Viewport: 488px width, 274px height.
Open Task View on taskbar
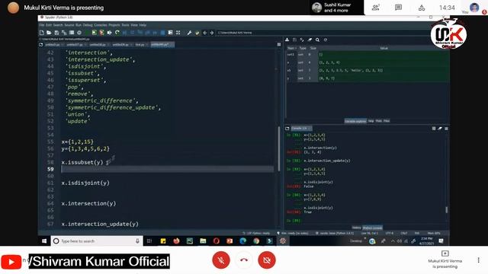pos(149,241)
